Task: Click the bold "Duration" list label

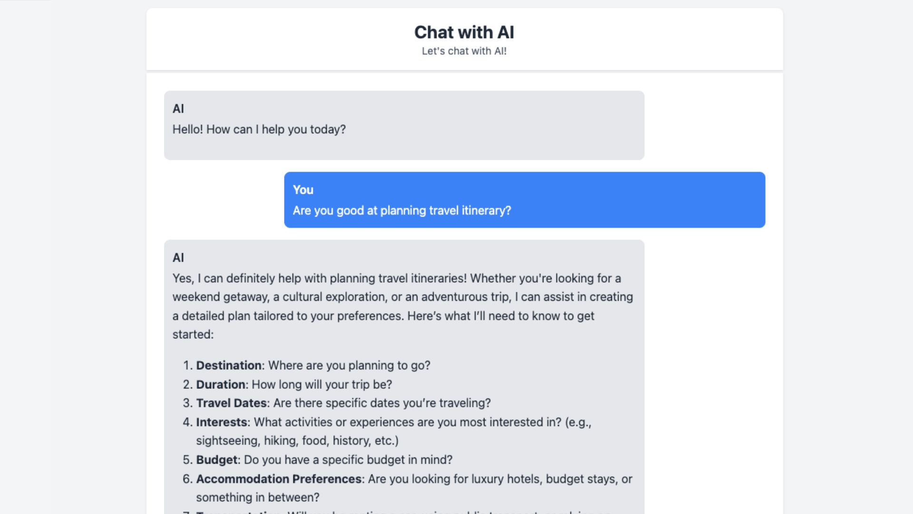Action: pos(221,385)
